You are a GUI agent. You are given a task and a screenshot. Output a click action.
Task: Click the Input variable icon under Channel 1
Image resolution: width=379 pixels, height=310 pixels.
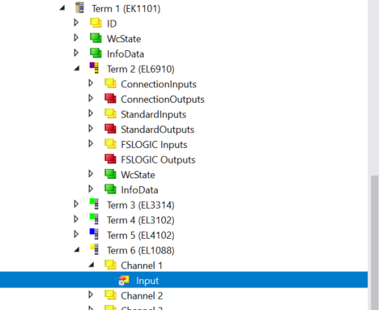[124, 281]
